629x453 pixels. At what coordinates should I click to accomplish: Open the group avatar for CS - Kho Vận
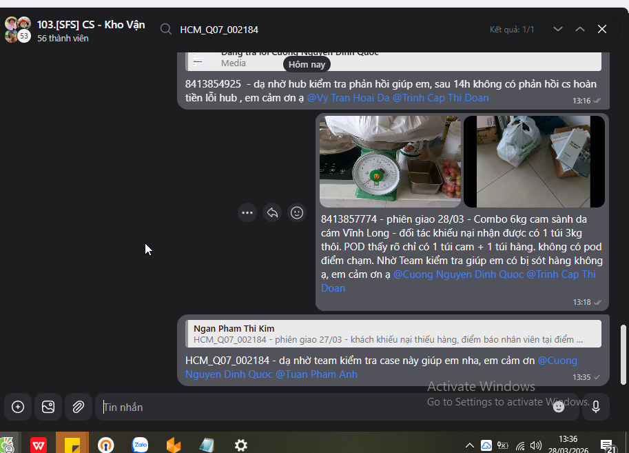[18, 30]
